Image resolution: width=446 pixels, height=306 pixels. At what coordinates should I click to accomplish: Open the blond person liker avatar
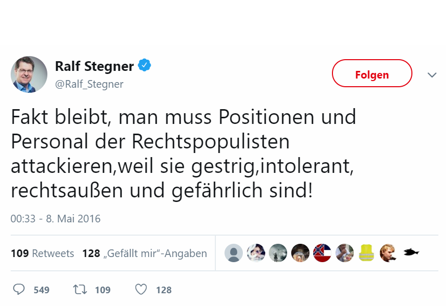[x=388, y=253]
